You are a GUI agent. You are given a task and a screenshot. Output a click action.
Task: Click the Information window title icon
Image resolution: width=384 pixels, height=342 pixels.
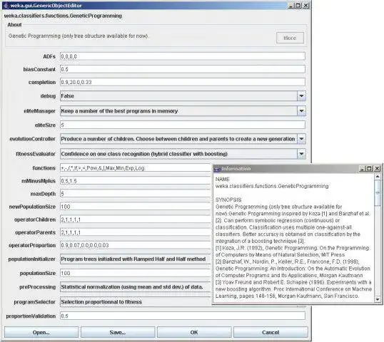point(218,169)
